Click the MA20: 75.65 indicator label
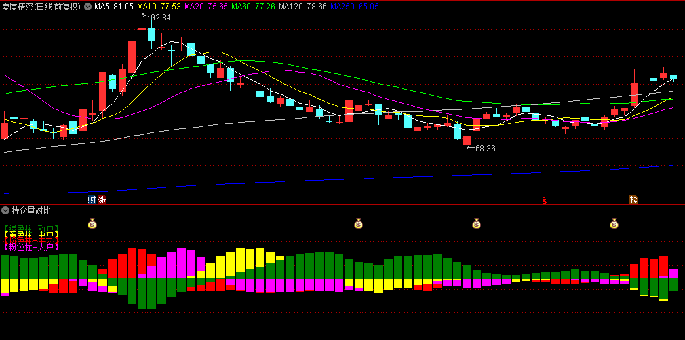The height and width of the screenshot is (340, 685). 206,7
